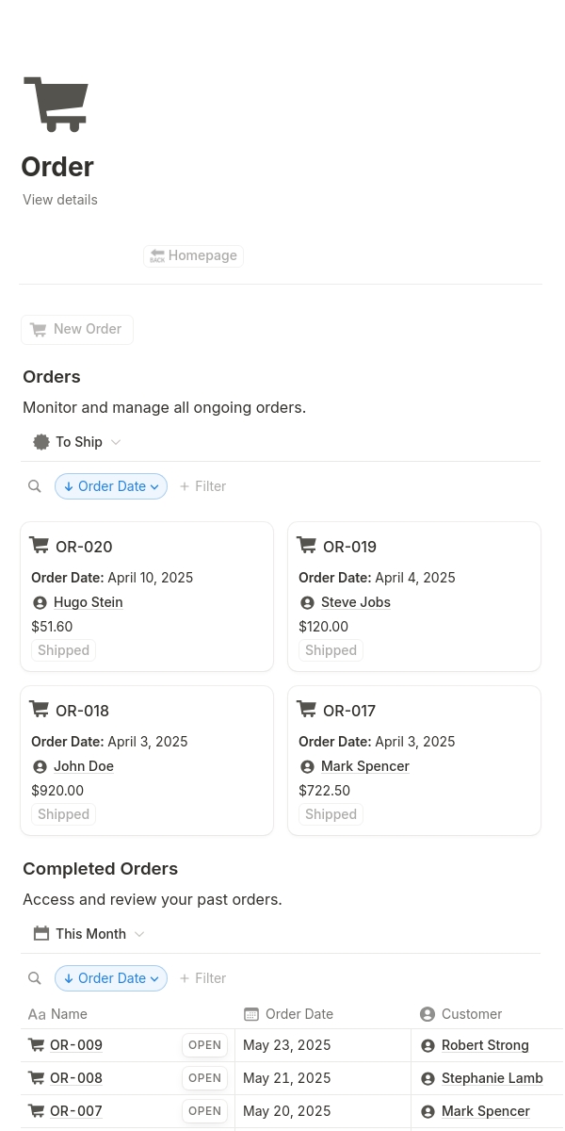Open the View details link
This screenshot has width=565, height=1131.
(59, 199)
